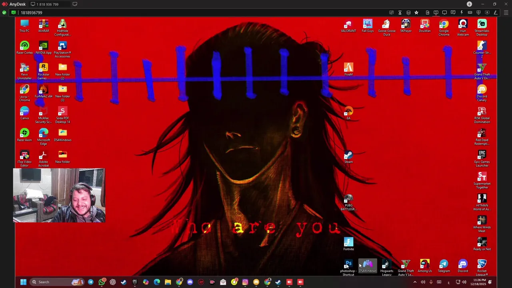Select the Red Dead Redemption desktop icon
Viewport: 512px width, 288px height.
click(x=482, y=137)
